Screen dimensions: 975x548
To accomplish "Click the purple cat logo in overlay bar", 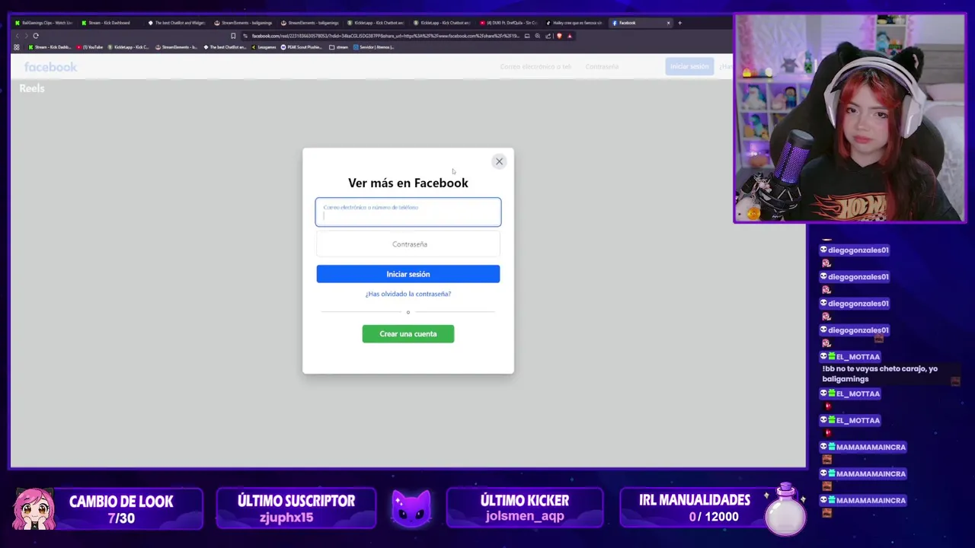I will [411, 508].
